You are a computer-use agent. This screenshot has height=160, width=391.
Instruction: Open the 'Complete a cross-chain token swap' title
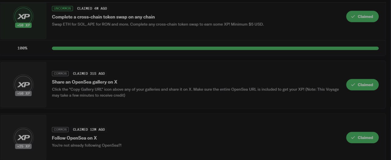pos(103,17)
